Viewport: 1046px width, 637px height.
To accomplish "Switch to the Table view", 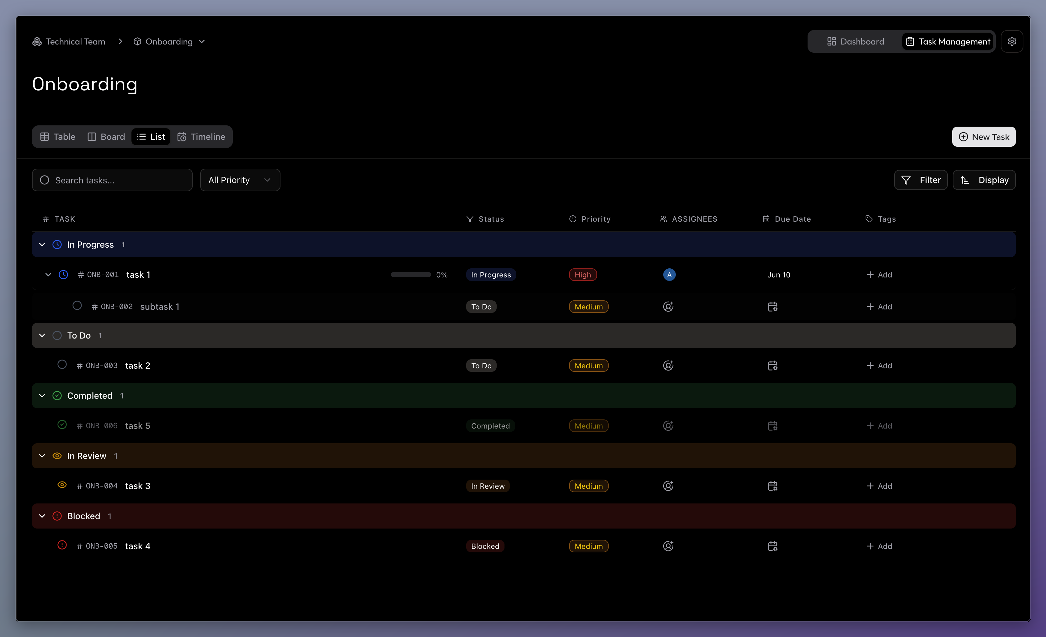I will 58,137.
